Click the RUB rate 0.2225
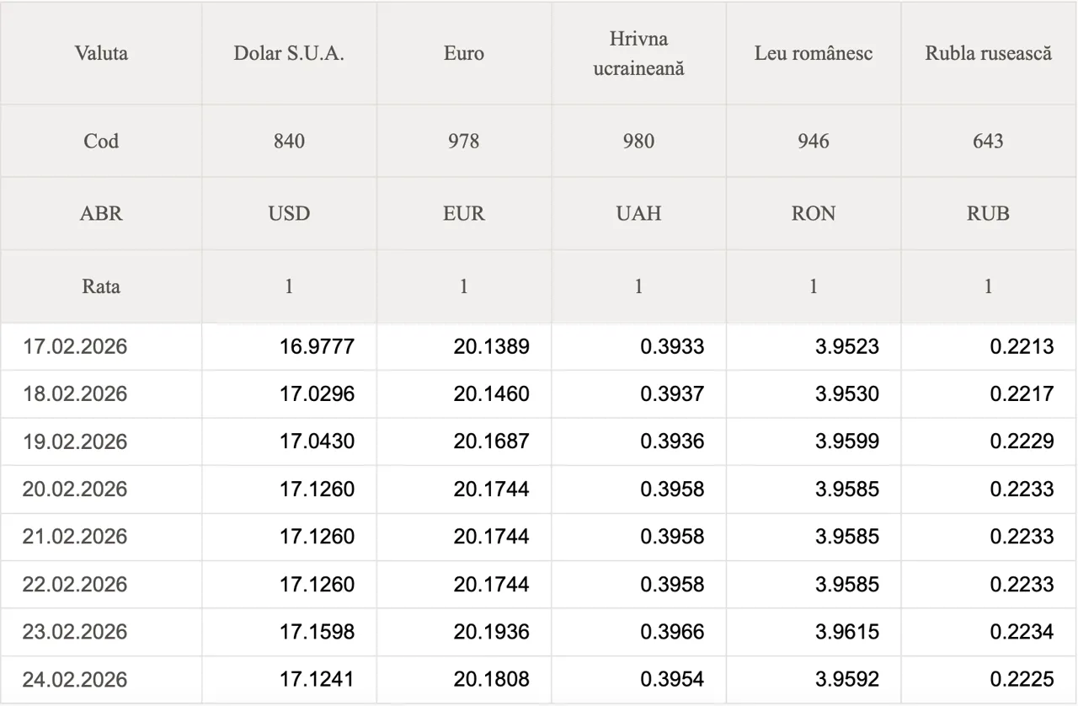The image size is (1078, 706). point(1022,679)
